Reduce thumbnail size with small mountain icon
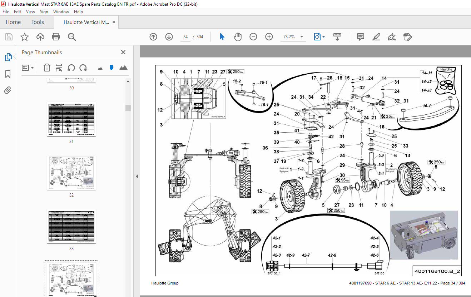 point(100,68)
